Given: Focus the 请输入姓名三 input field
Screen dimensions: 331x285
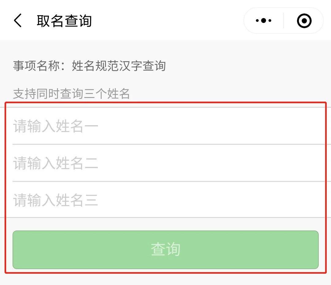Looking at the screenshot, I should click(123, 201).
